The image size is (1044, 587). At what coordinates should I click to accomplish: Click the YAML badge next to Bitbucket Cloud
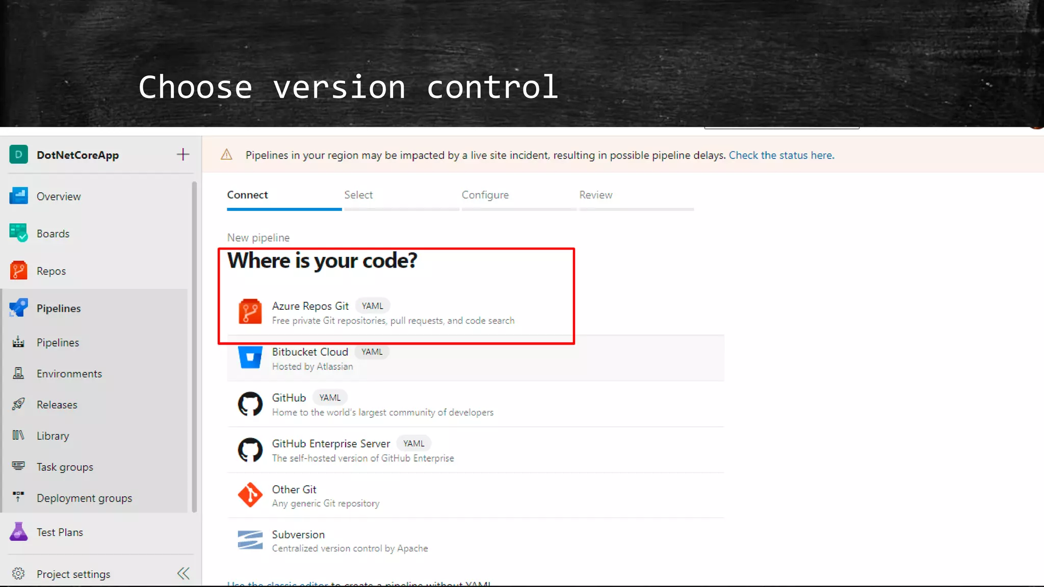pyautogui.click(x=372, y=352)
